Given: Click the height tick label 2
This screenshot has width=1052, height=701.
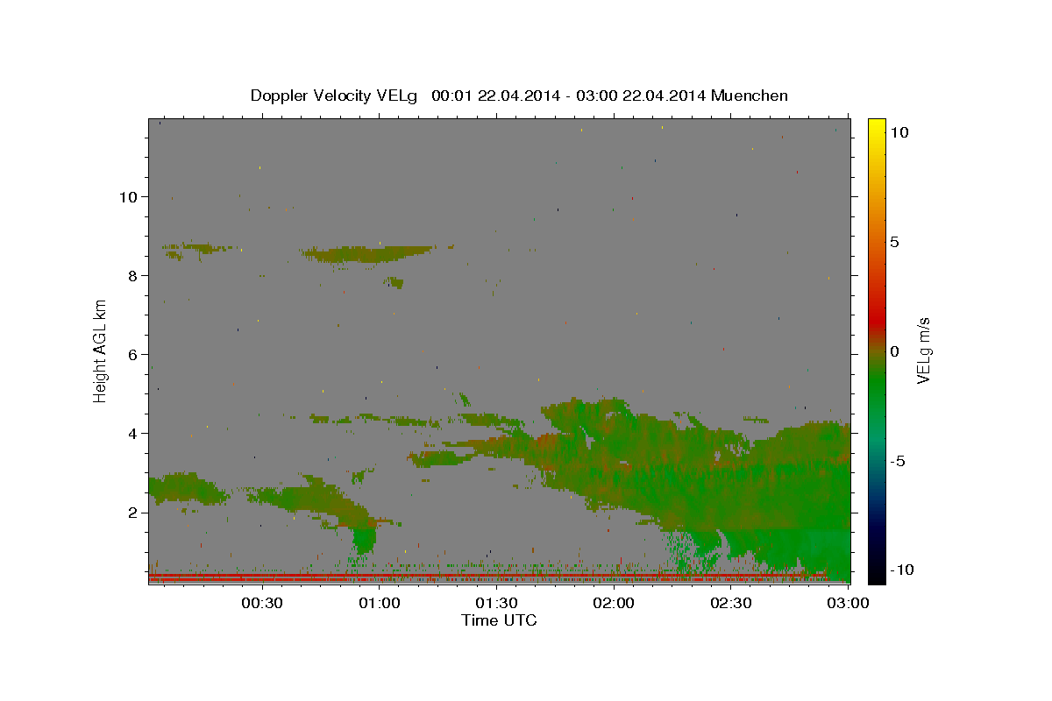Looking at the screenshot, I should [x=131, y=512].
